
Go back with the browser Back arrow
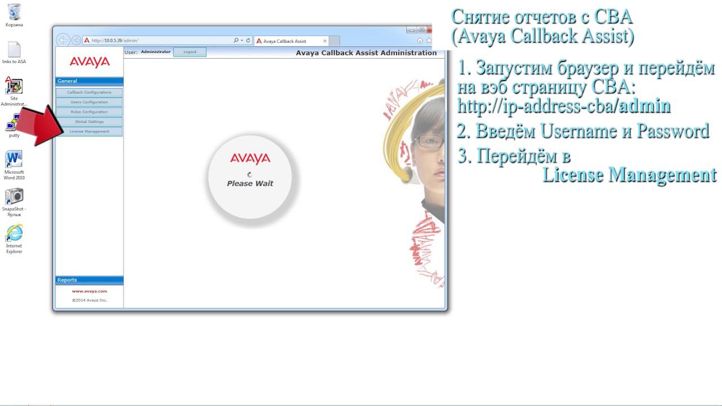[x=63, y=40]
